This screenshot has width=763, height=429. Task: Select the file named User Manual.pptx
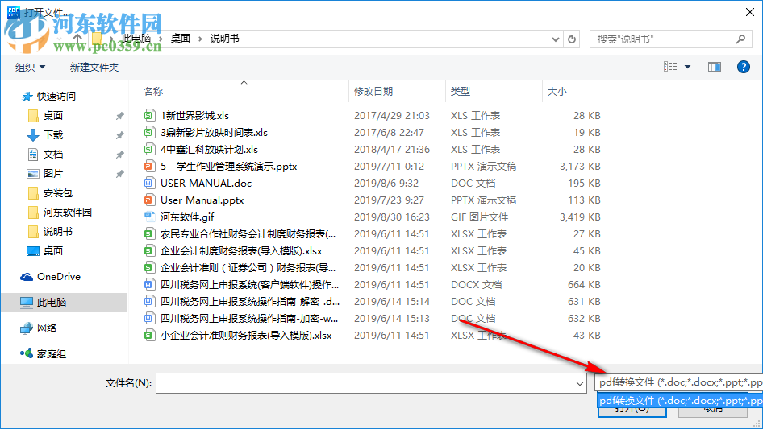click(x=202, y=200)
